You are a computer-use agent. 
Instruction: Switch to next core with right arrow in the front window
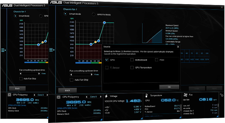tap(101, 97)
